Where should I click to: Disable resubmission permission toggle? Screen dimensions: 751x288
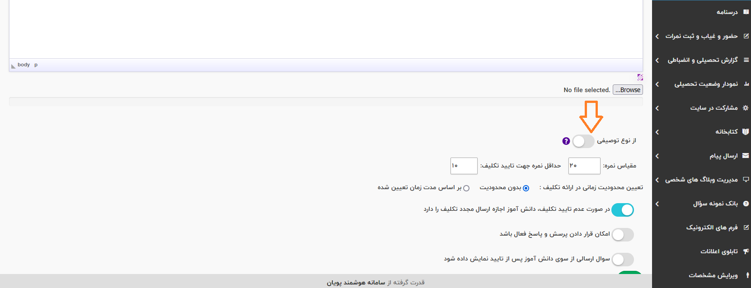click(x=623, y=210)
